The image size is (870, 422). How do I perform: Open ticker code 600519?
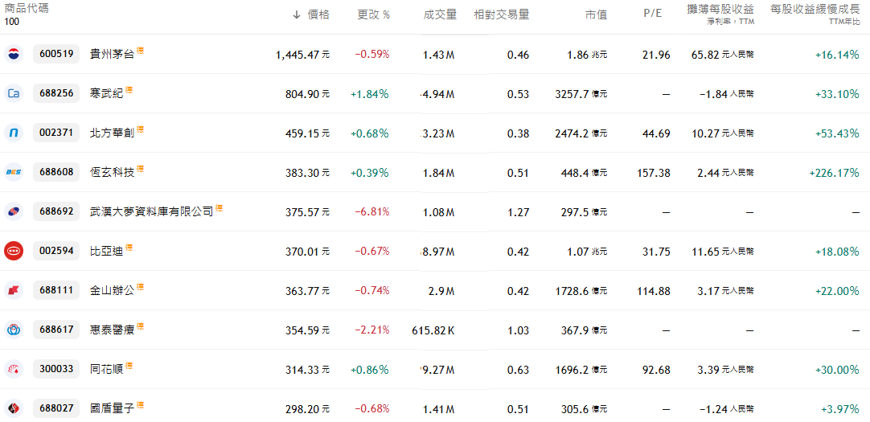point(56,55)
